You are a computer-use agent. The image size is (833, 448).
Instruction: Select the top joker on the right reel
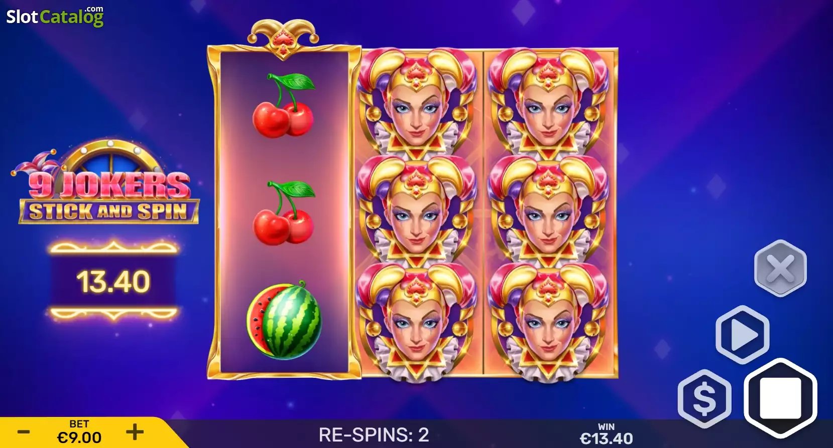click(x=549, y=103)
